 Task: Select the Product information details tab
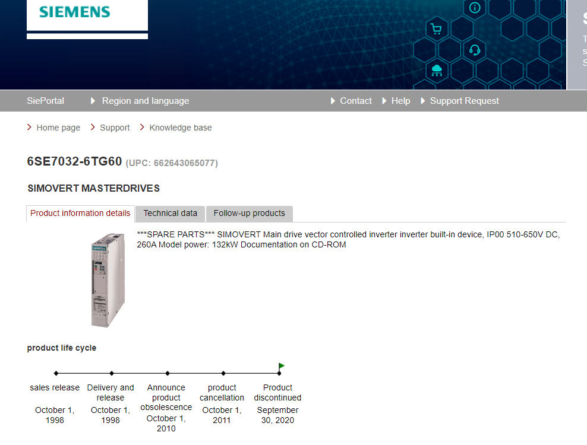pos(80,213)
